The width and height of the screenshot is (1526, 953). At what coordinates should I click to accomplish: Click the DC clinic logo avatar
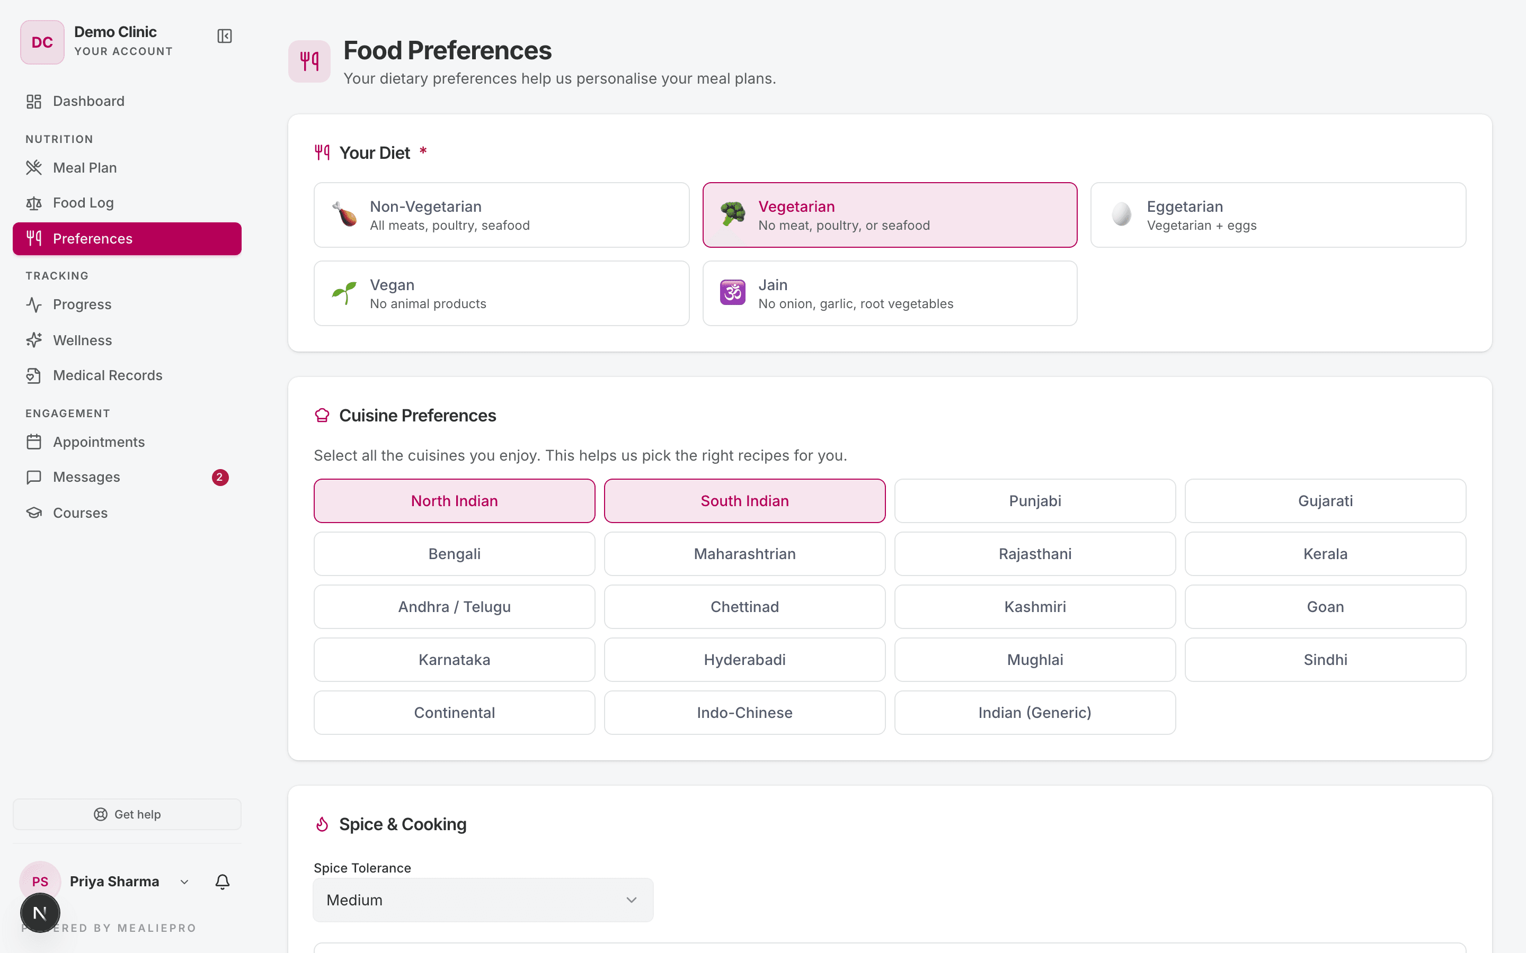coord(42,42)
